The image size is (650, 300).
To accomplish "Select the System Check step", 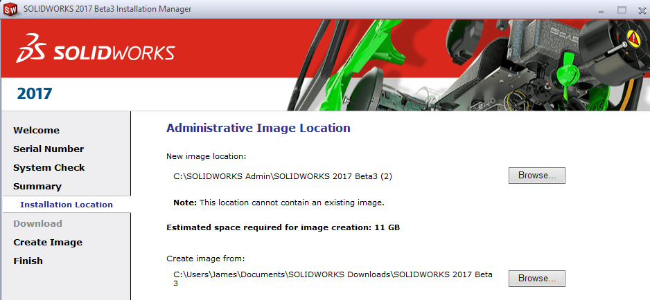I will point(49,167).
